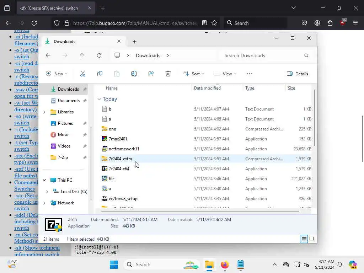Viewport: 364px width, 273px height.
Task: Click the Copy icon in Explorer toolbar
Action: 100,74
